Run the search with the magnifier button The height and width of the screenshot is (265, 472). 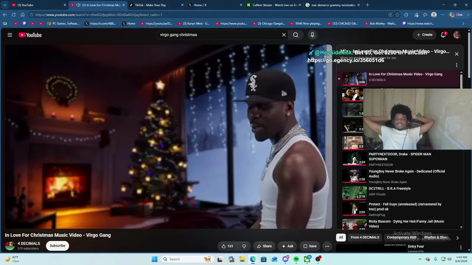coord(296,35)
